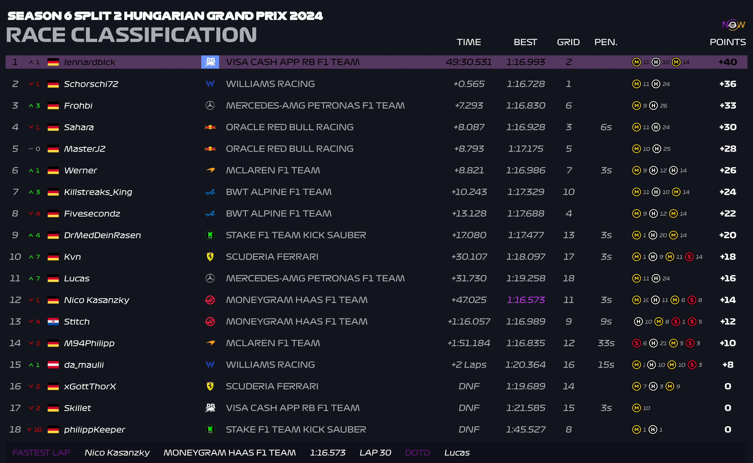
Task: Click driver name DrMedDeinRasen
Action: click(x=102, y=235)
